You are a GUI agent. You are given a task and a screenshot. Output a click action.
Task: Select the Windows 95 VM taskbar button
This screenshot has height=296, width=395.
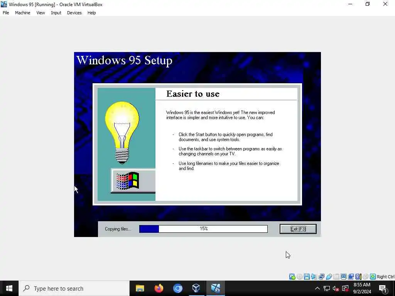click(x=215, y=288)
